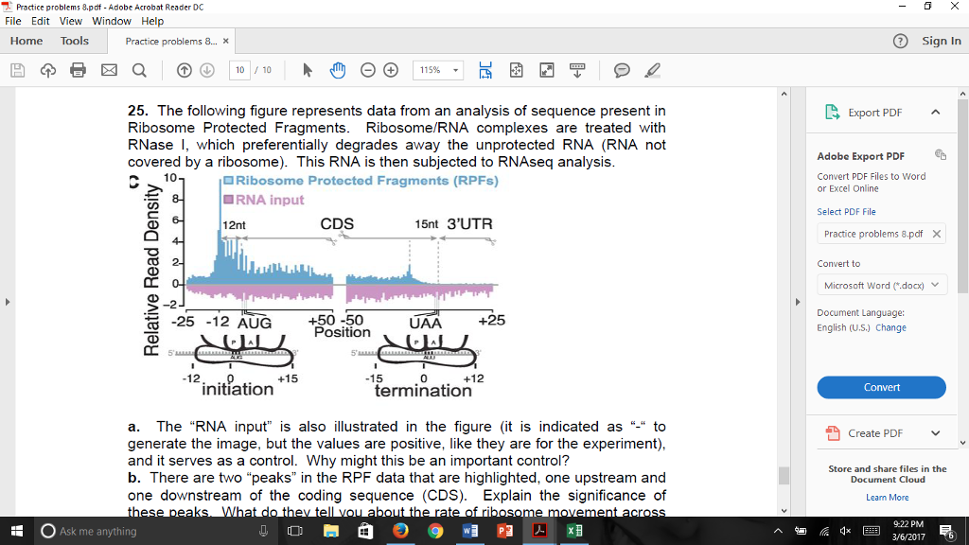Open the 115% zoom level dropdown
This screenshot has height=545, width=969.
tap(441, 70)
